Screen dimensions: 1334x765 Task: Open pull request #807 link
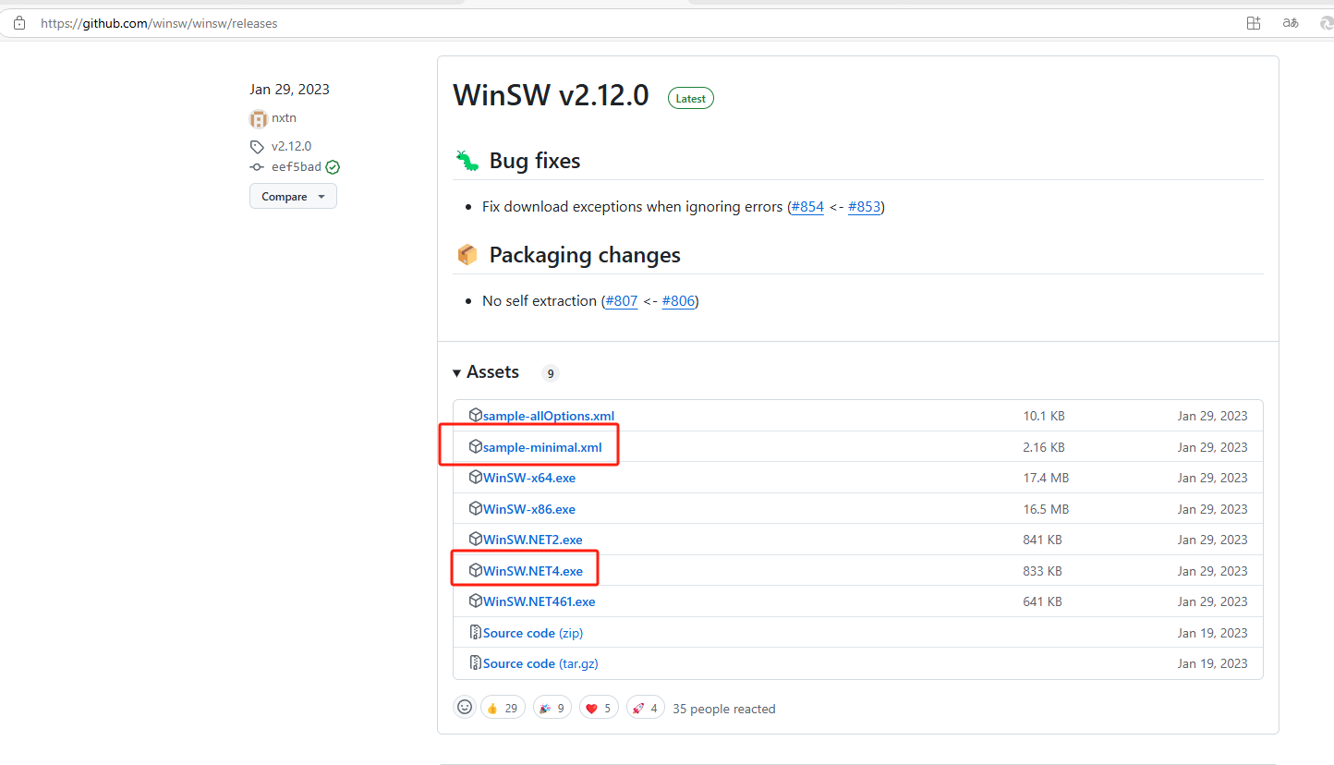coord(621,301)
